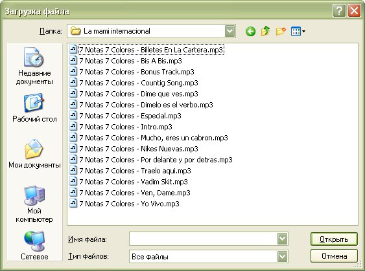Select file name Dime que ves.mp3
365x271 pixels.
139,94
